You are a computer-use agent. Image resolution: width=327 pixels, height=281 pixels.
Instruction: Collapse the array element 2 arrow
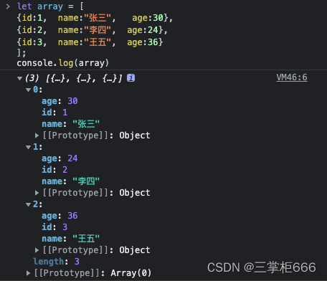pos(29,204)
